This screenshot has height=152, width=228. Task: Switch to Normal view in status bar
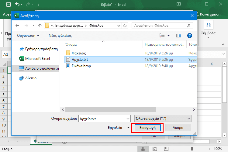point(143,149)
